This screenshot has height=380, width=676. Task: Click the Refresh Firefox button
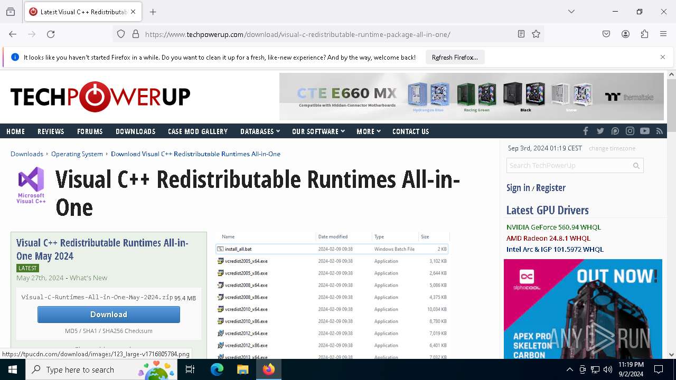click(455, 57)
